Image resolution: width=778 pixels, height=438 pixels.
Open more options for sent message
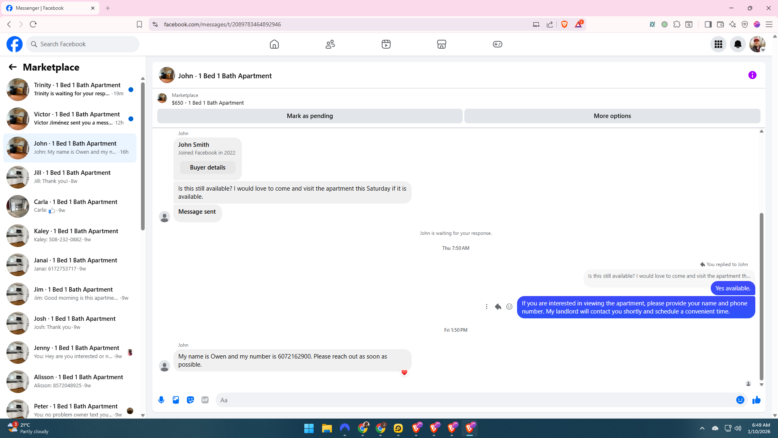tap(486, 307)
